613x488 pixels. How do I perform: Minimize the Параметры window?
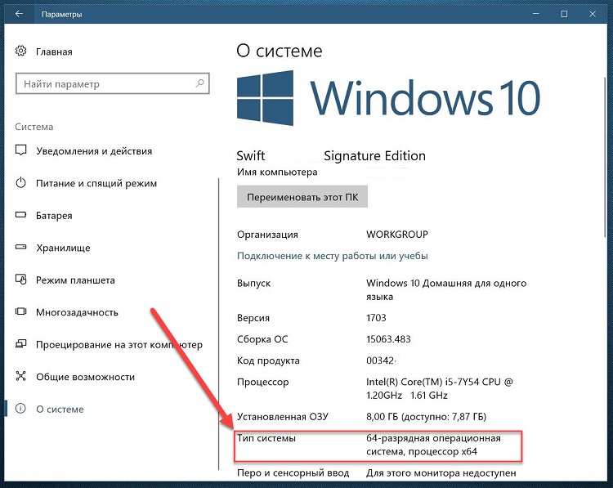click(x=535, y=14)
